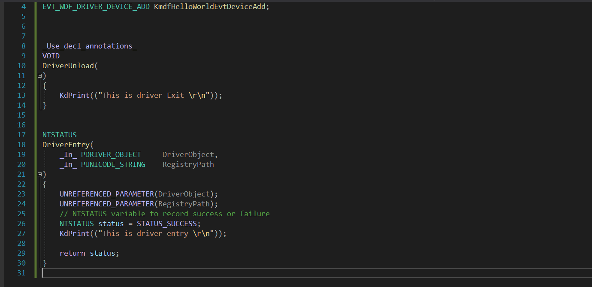This screenshot has width=592, height=287.
Task: Click the DriverUnload function name
Action: (68, 66)
